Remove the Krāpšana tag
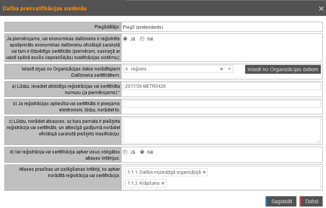 click(x=163, y=183)
